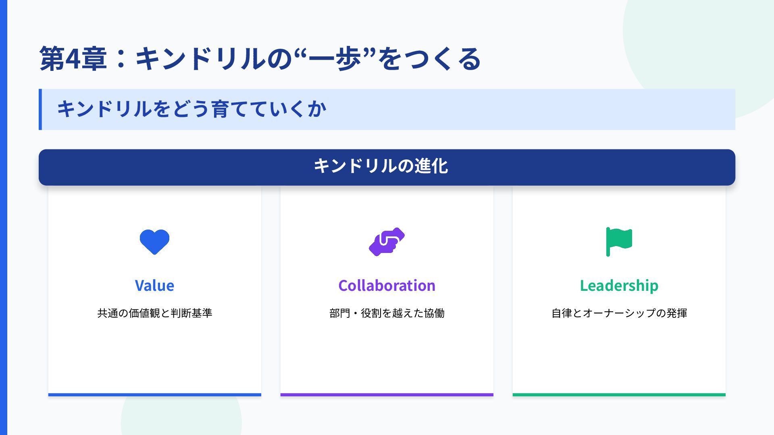Click the blue bar under Value card
774x435 pixels.
(154, 395)
